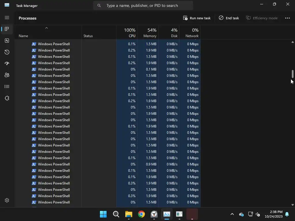Viewport: 295px width, 221px height.
Task: Click the search magnifier icon in title bar
Action: click(99, 6)
